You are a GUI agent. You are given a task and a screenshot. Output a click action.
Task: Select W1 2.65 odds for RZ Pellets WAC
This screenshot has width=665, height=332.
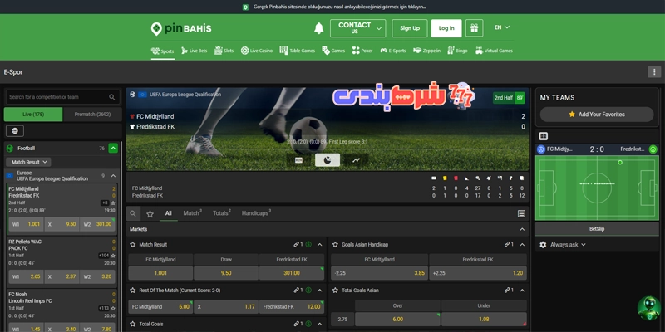27,276
